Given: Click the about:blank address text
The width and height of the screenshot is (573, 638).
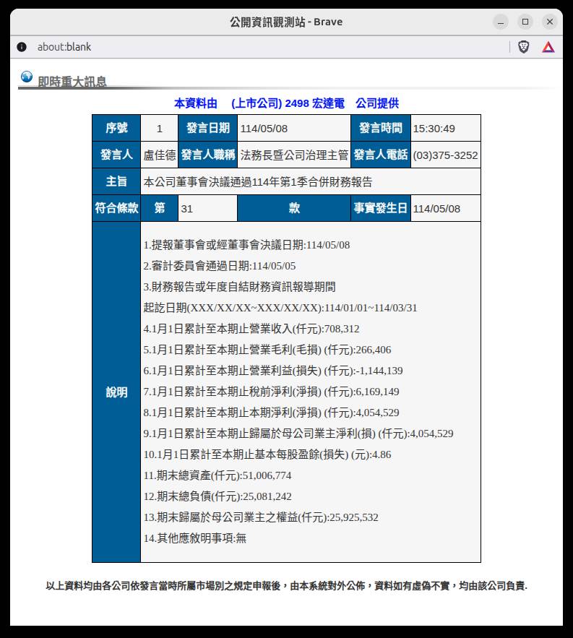Looking at the screenshot, I should click(64, 47).
